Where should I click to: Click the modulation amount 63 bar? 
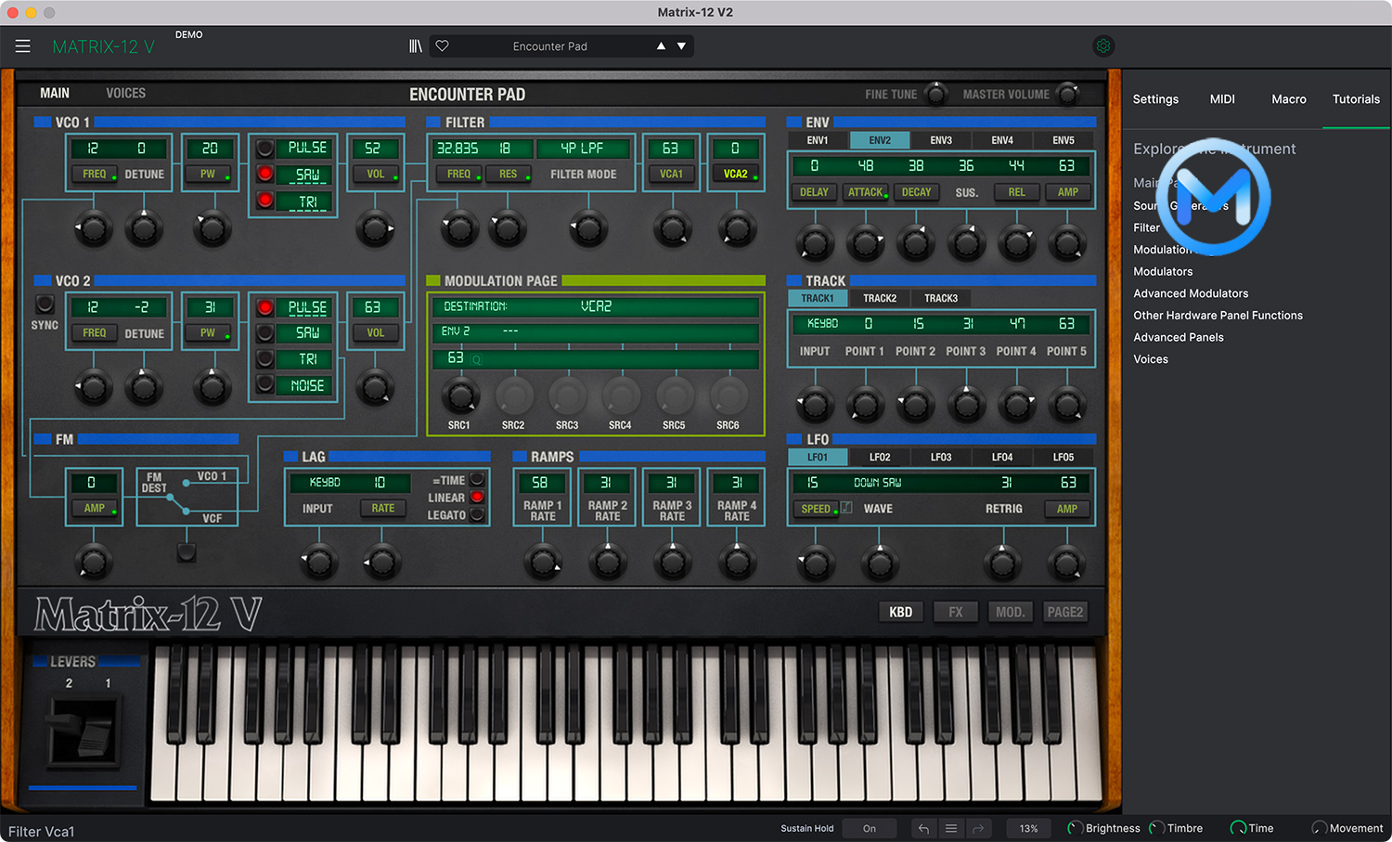tap(595, 358)
